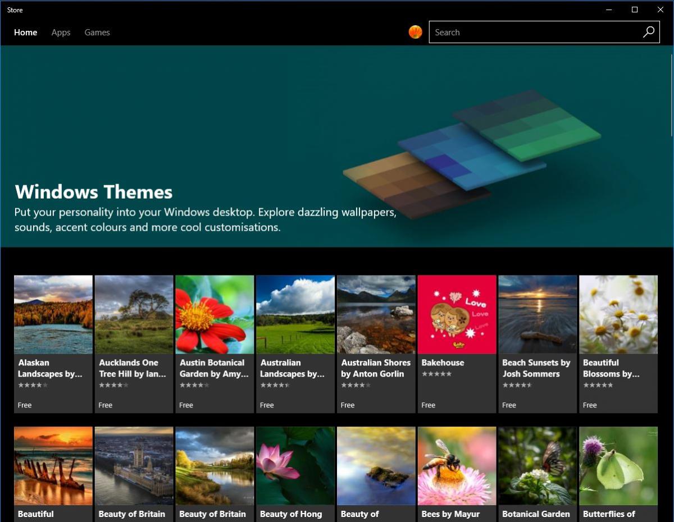Click the Beauty of Hong title
Viewport: 674px width, 522px height.
pyautogui.click(x=291, y=514)
